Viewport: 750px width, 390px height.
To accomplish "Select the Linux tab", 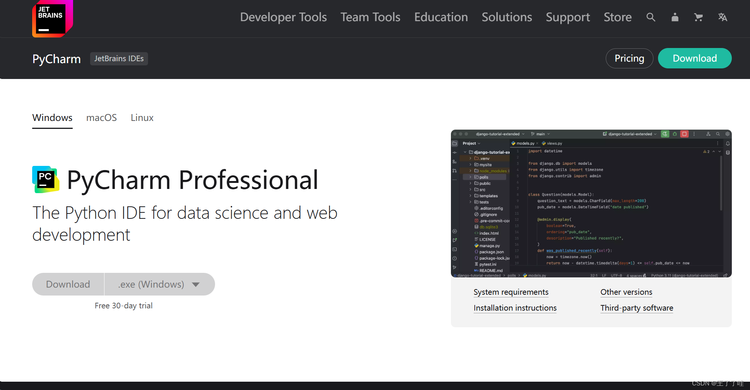I will coord(142,118).
